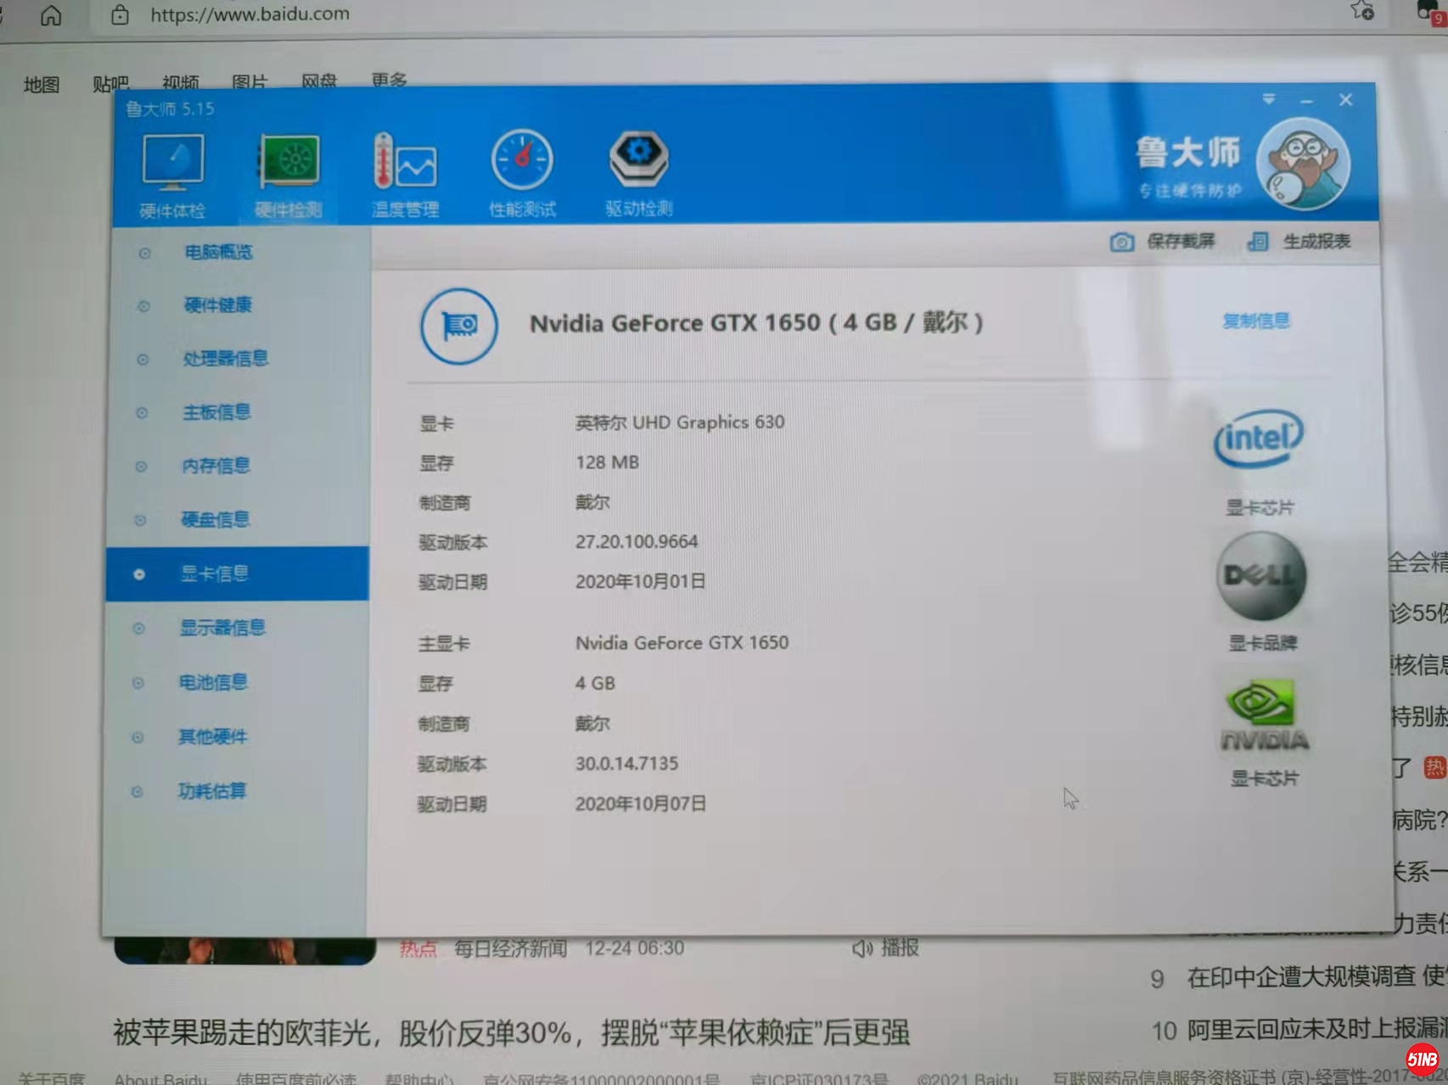1448x1085 pixels.
Task: Click the 主显卡 Nvidia GeForce GTX 1650 value
Action: click(x=682, y=643)
